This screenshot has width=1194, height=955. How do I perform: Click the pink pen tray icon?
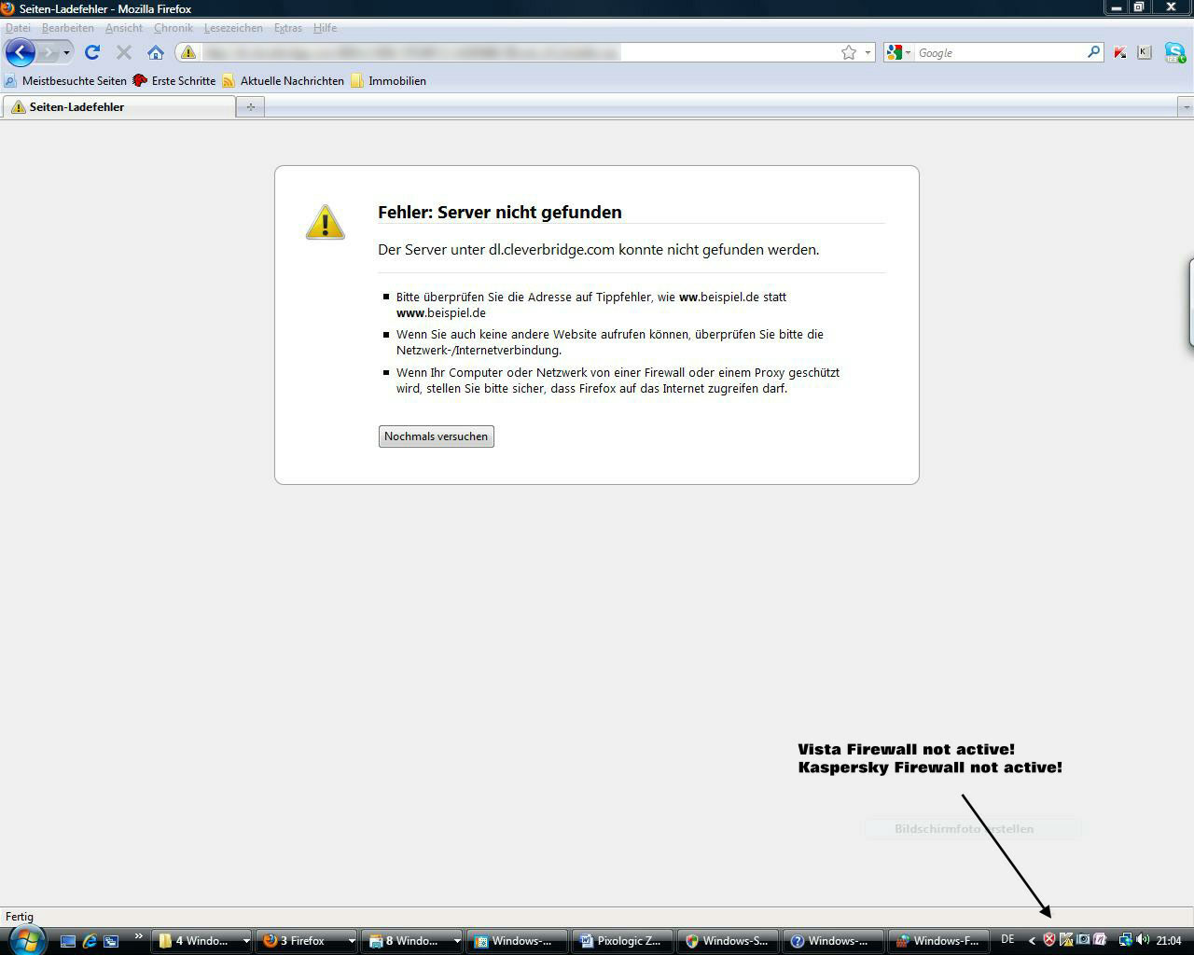click(1099, 940)
